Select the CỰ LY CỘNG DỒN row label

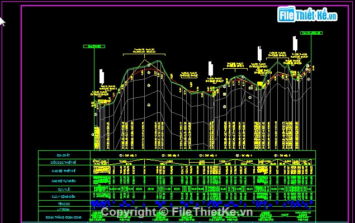point(63,197)
